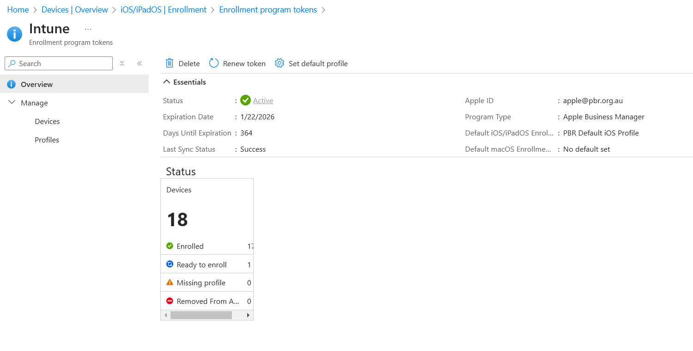Viewport: 693px width, 351px height.
Task: Collapse the Essentials section chevron
Action: tap(167, 82)
